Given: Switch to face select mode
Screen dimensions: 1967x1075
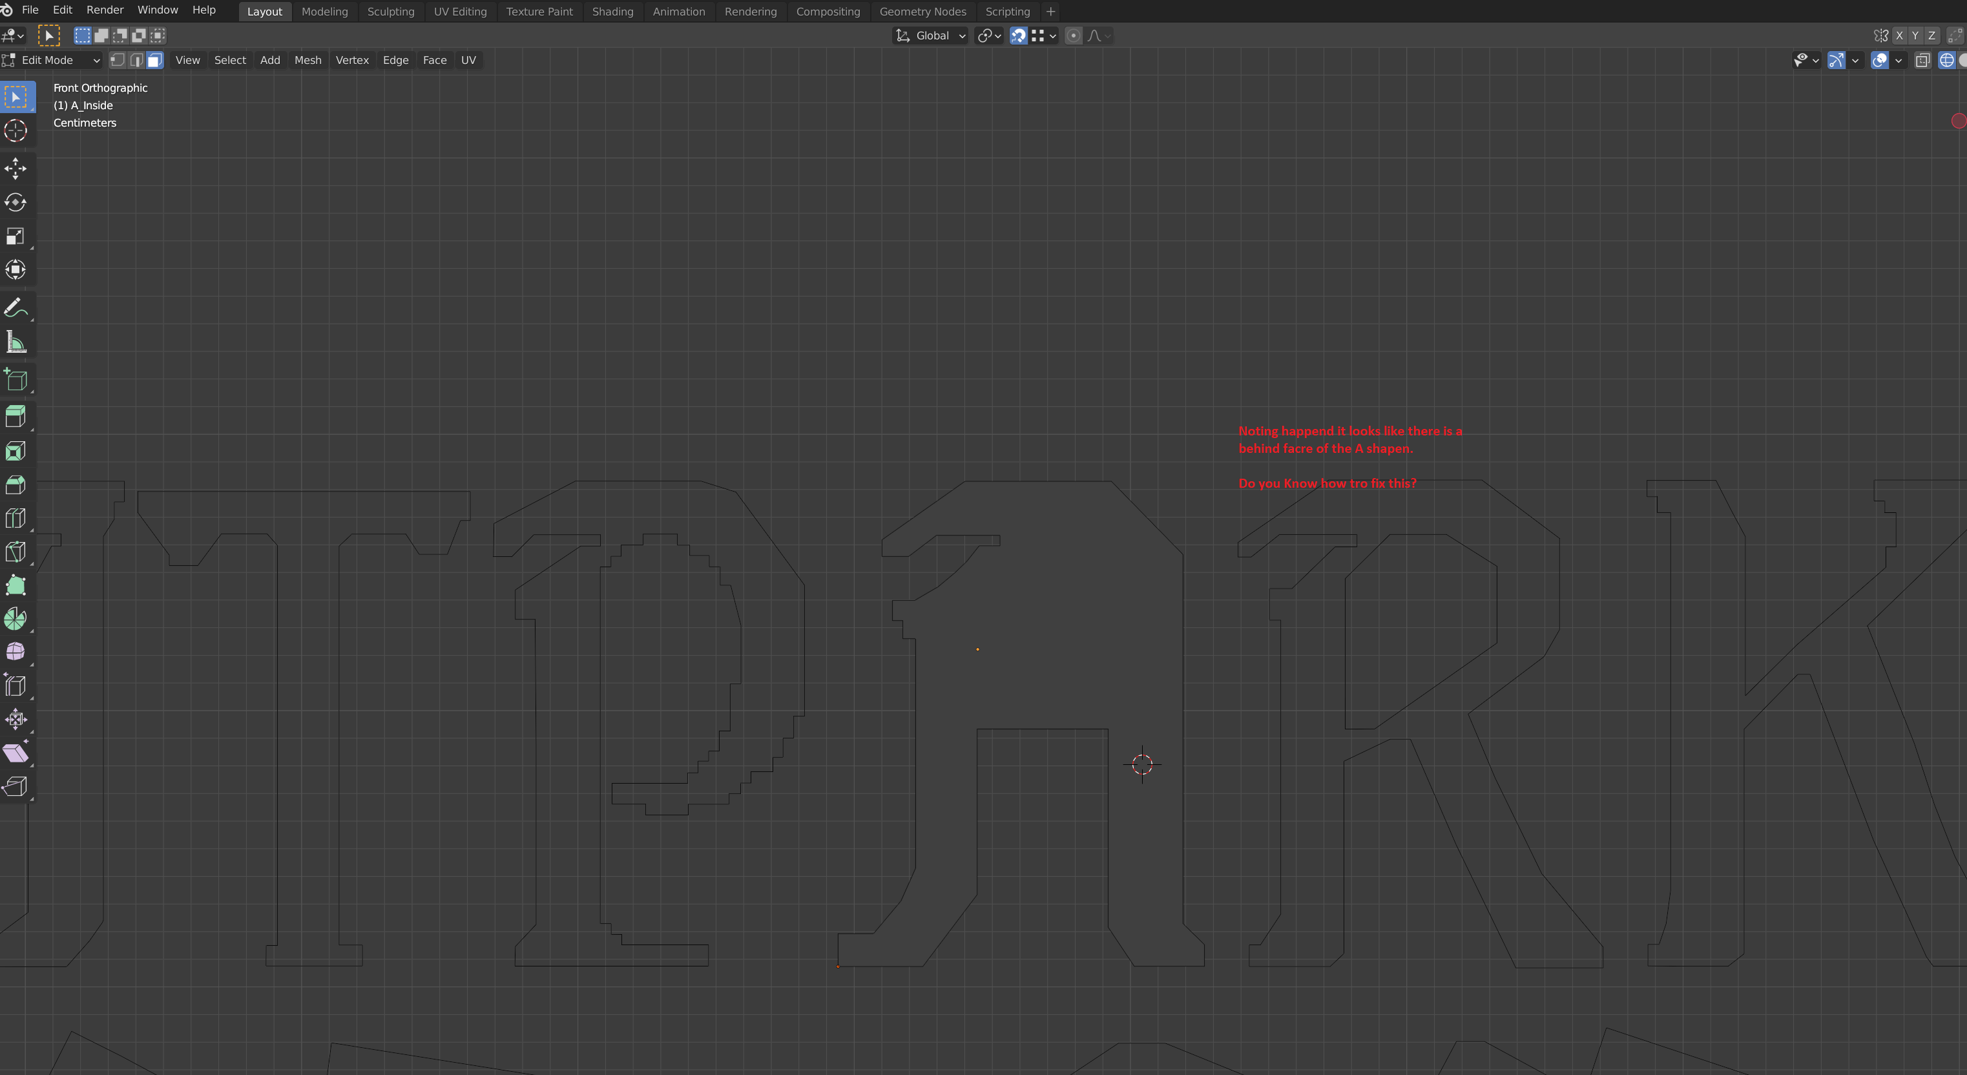Looking at the screenshot, I should [x=155, y=60].
